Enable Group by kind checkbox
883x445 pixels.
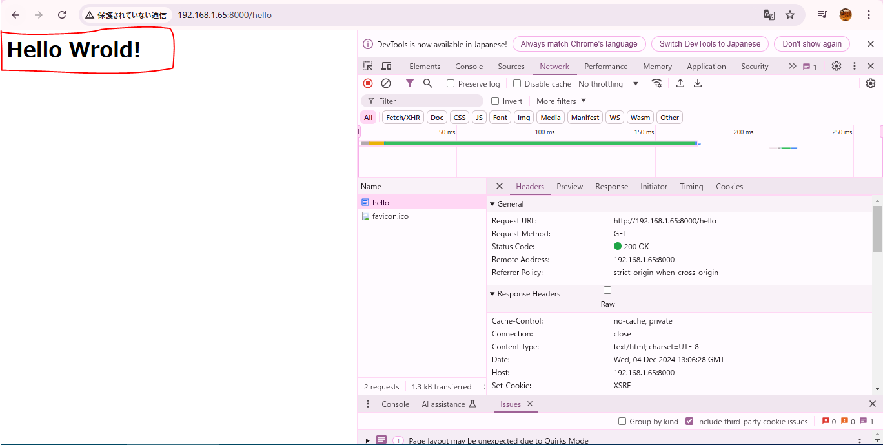point(622,421)
